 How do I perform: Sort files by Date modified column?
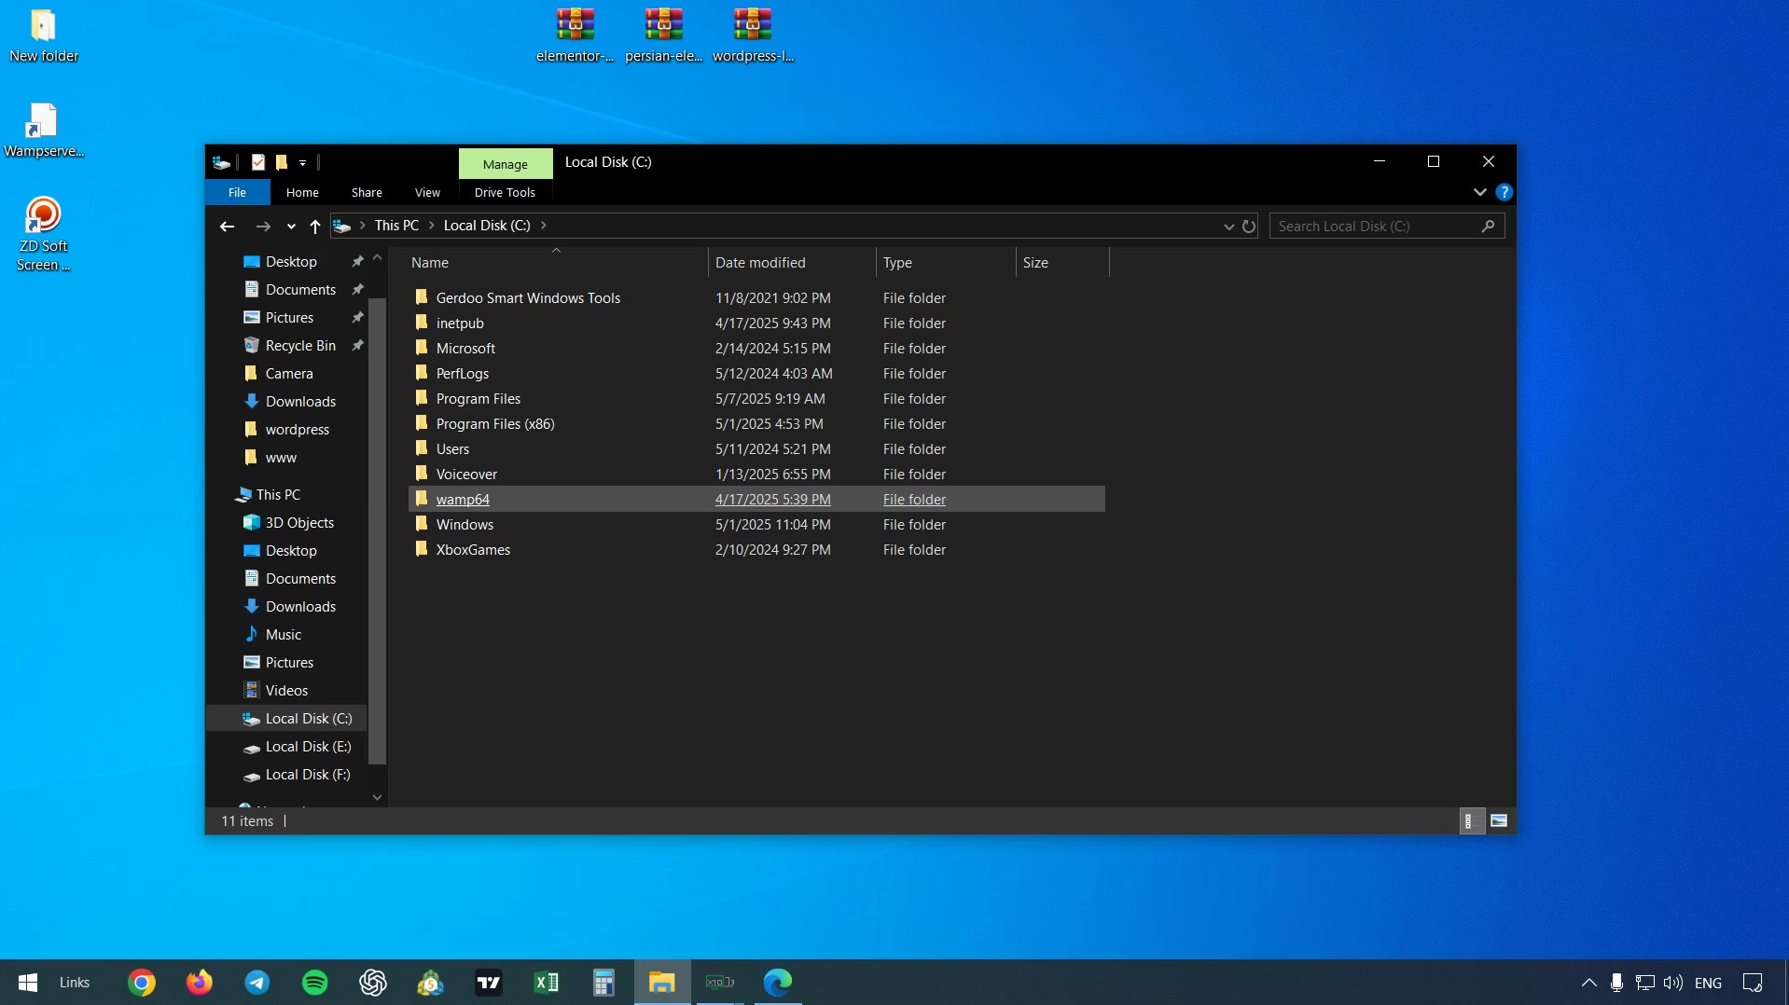[759, 263]
